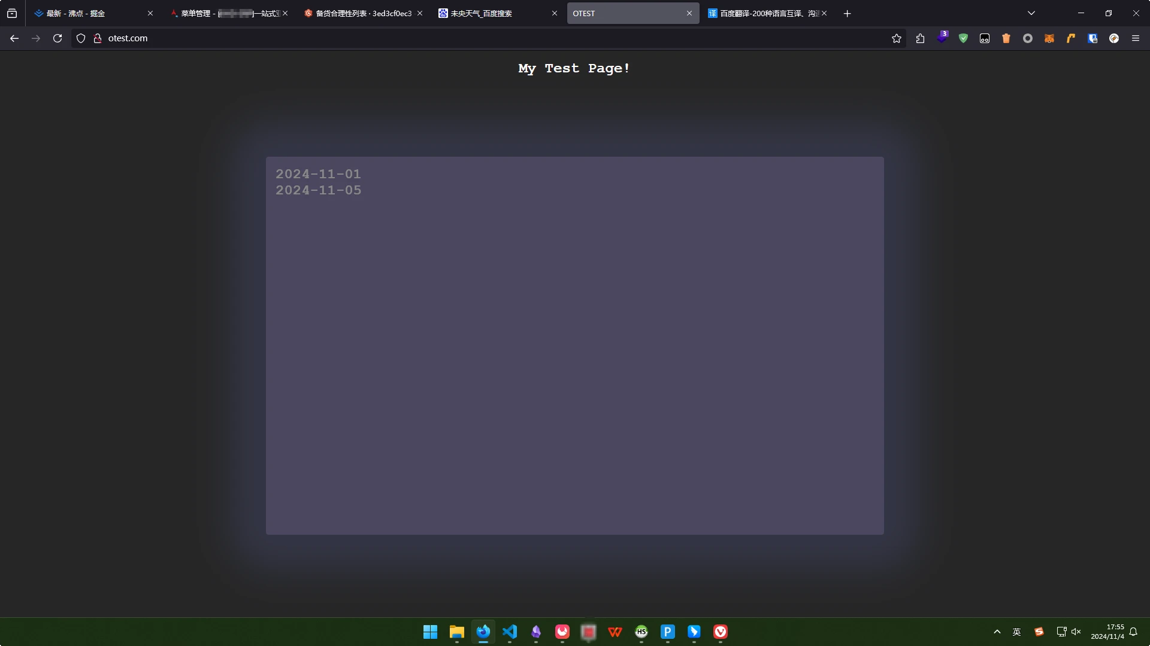Image resolution: width=1150 pixels, height=646 pixels.
Task: Click the AdGuard green shield extension
Action: click(963, 38)
